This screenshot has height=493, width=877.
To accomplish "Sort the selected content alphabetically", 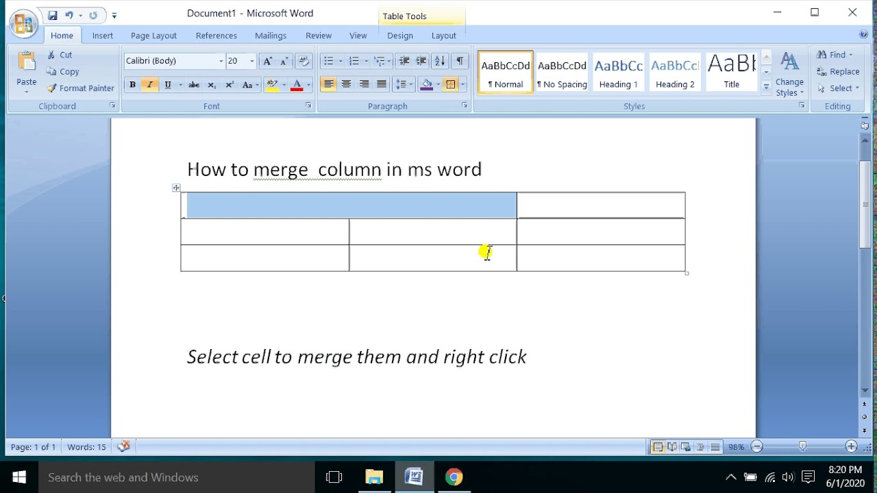I will tap(440, 61).
